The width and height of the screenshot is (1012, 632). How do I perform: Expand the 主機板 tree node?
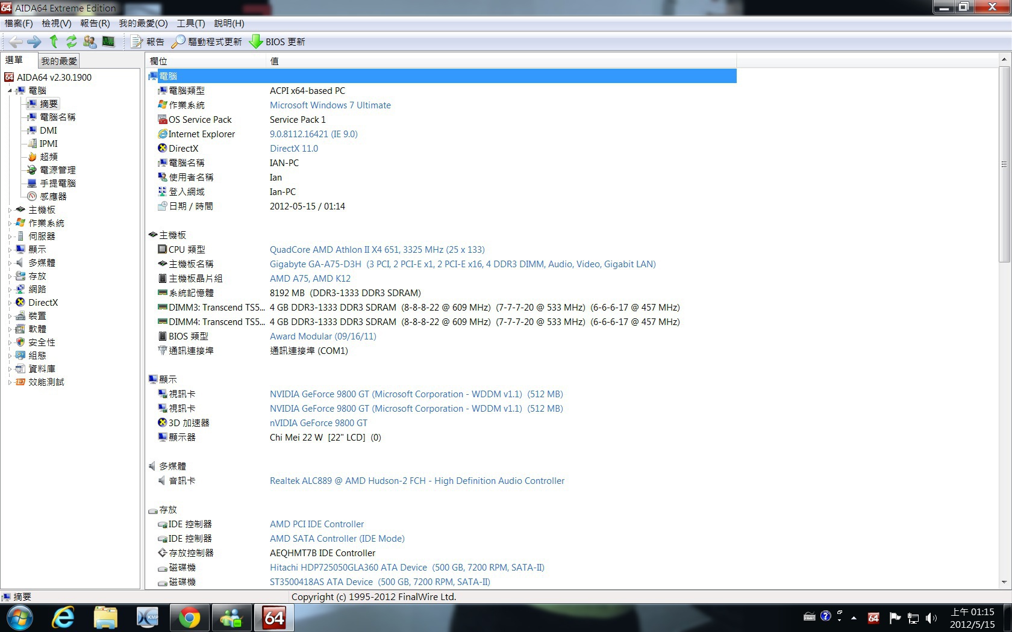[x=10, y=210]
